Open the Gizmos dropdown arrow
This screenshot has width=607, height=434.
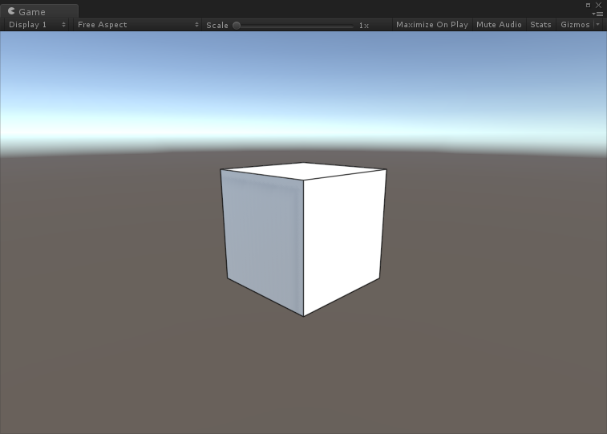coord(598,25)
